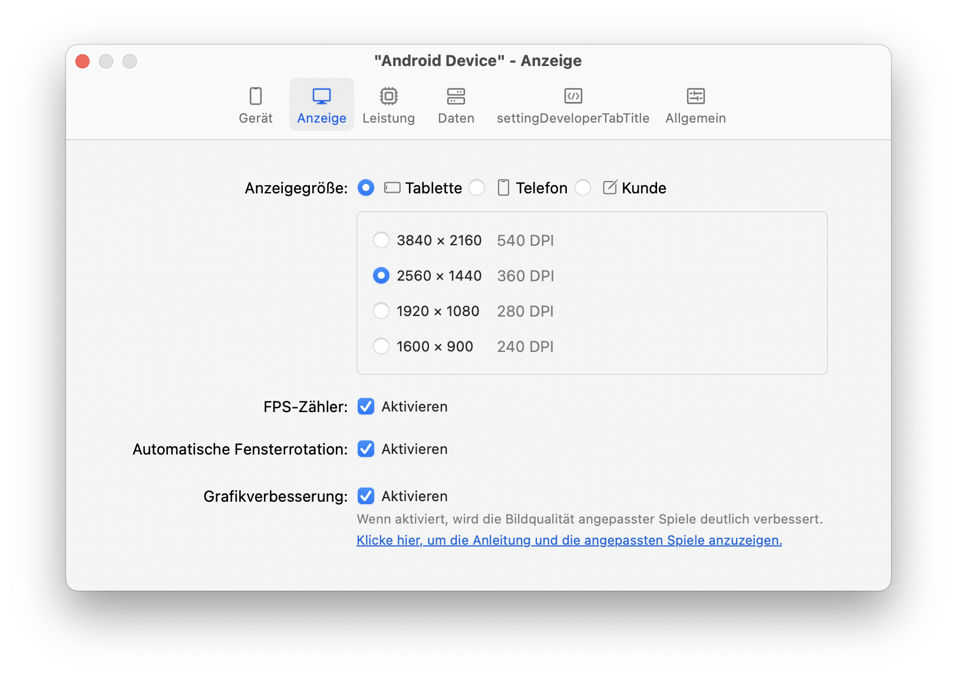The image size is (957, 678).
Task: Close the Android Device settings window
Action: point(82,61)
